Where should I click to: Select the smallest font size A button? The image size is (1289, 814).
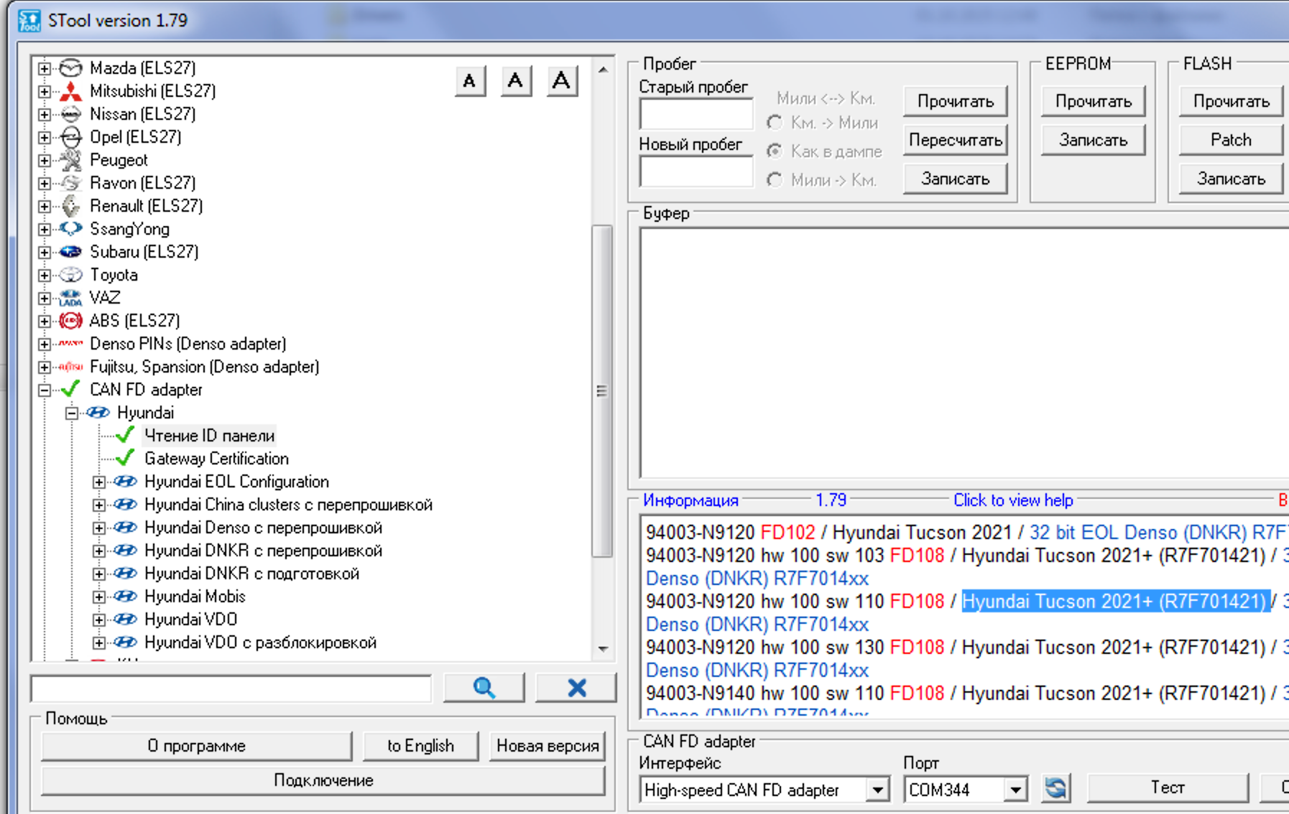(x=470, y=81)
